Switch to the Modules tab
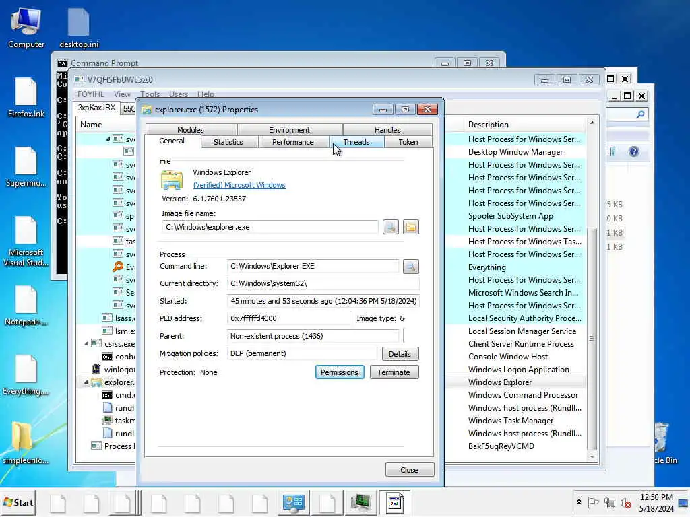 [191, 130]
